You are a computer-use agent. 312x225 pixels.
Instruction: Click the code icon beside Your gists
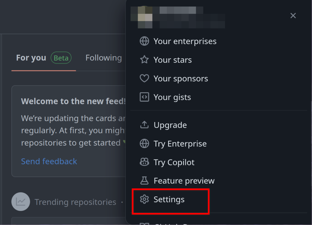pyautogui.click(x=144, y=97)
